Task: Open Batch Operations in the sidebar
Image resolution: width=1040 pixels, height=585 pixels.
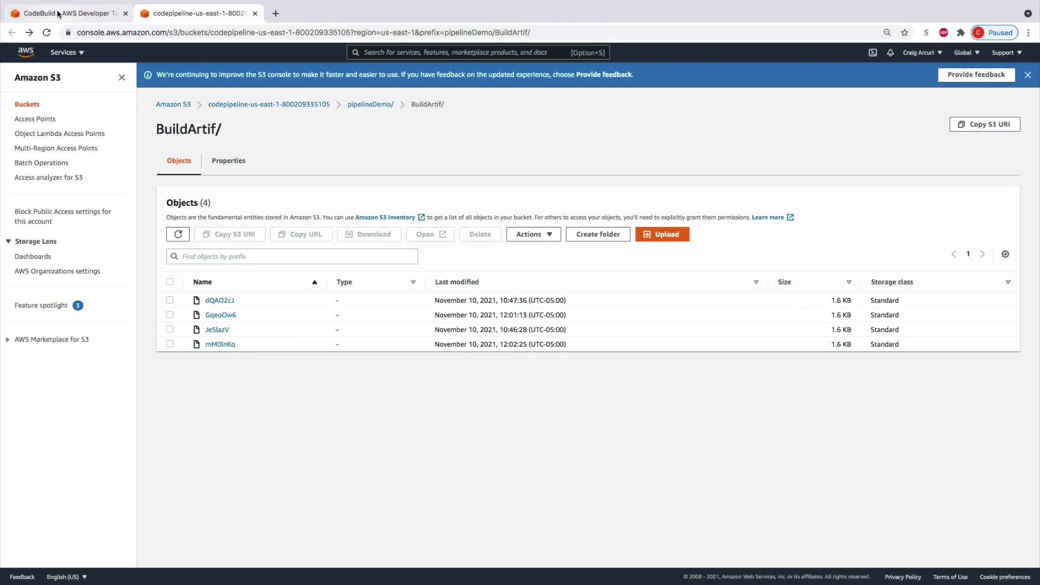Action: pos(42,163)
